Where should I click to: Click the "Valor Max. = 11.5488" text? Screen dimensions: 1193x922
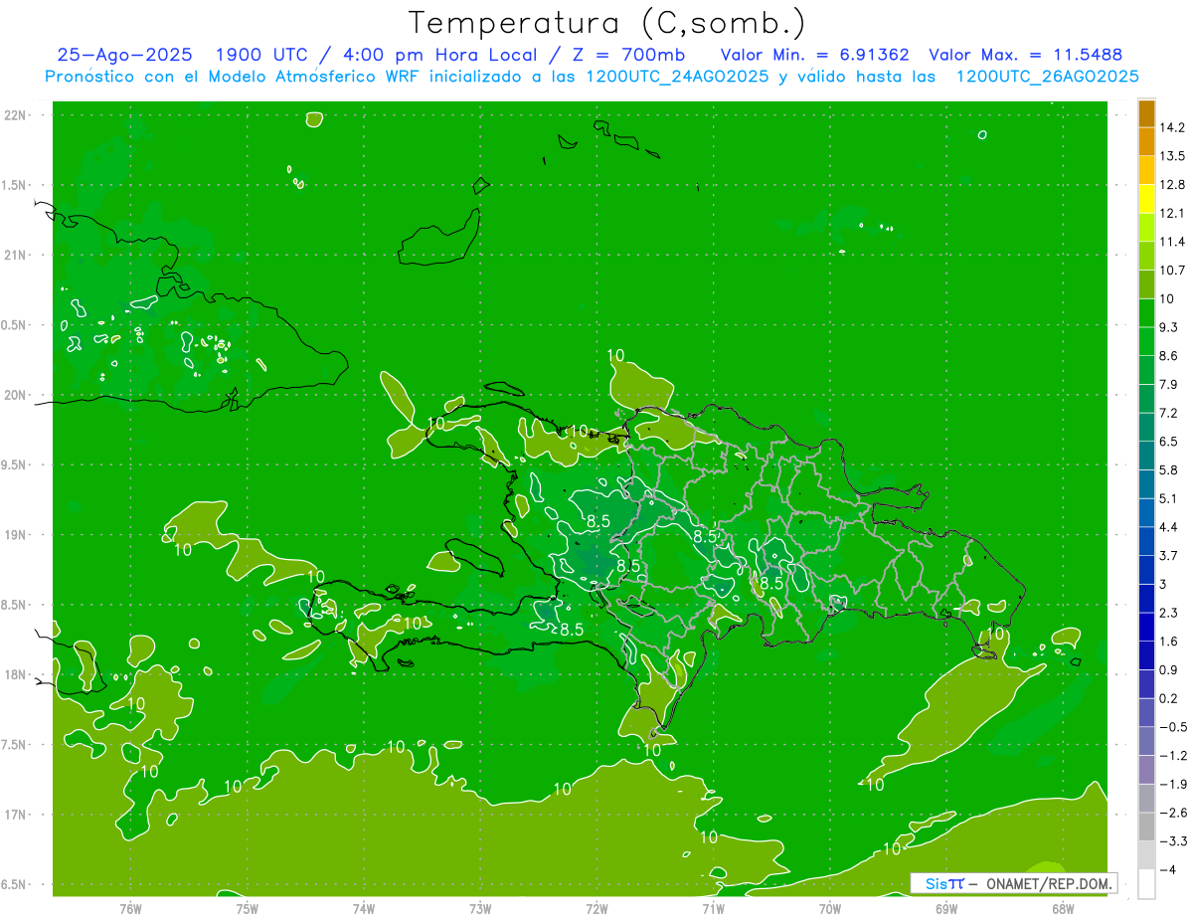[1025, 55]
